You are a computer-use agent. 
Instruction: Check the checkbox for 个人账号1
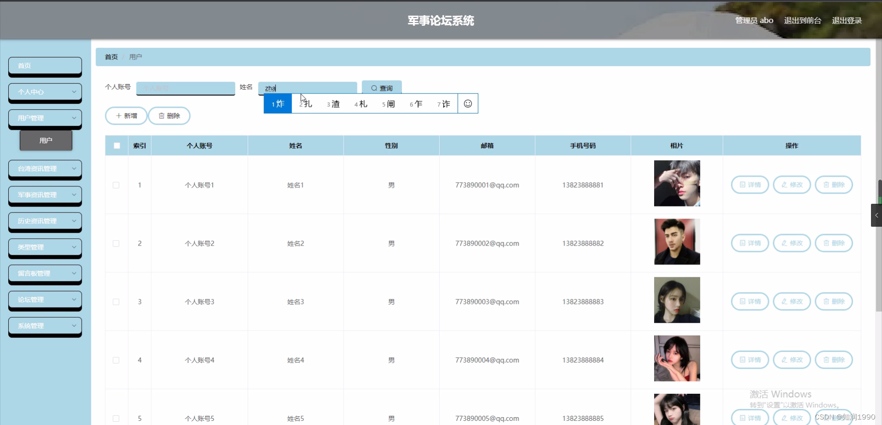pos(116,185)
